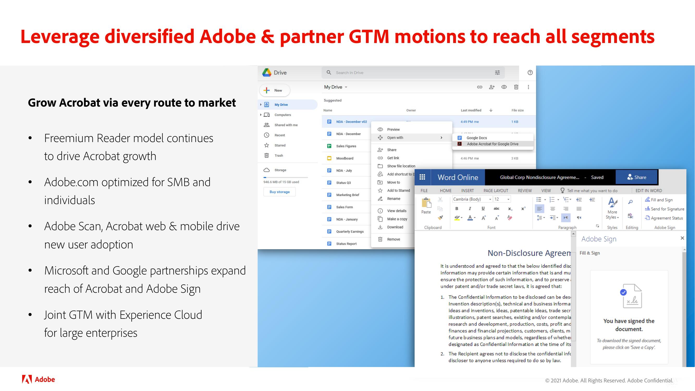Click the Word Online app launcher grid
Image resolution: width=695 pixels, height=391 pixels.
click(422, 177)
